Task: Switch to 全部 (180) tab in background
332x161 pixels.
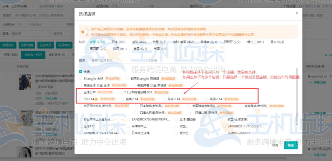Action: click(x=11, y=55)
